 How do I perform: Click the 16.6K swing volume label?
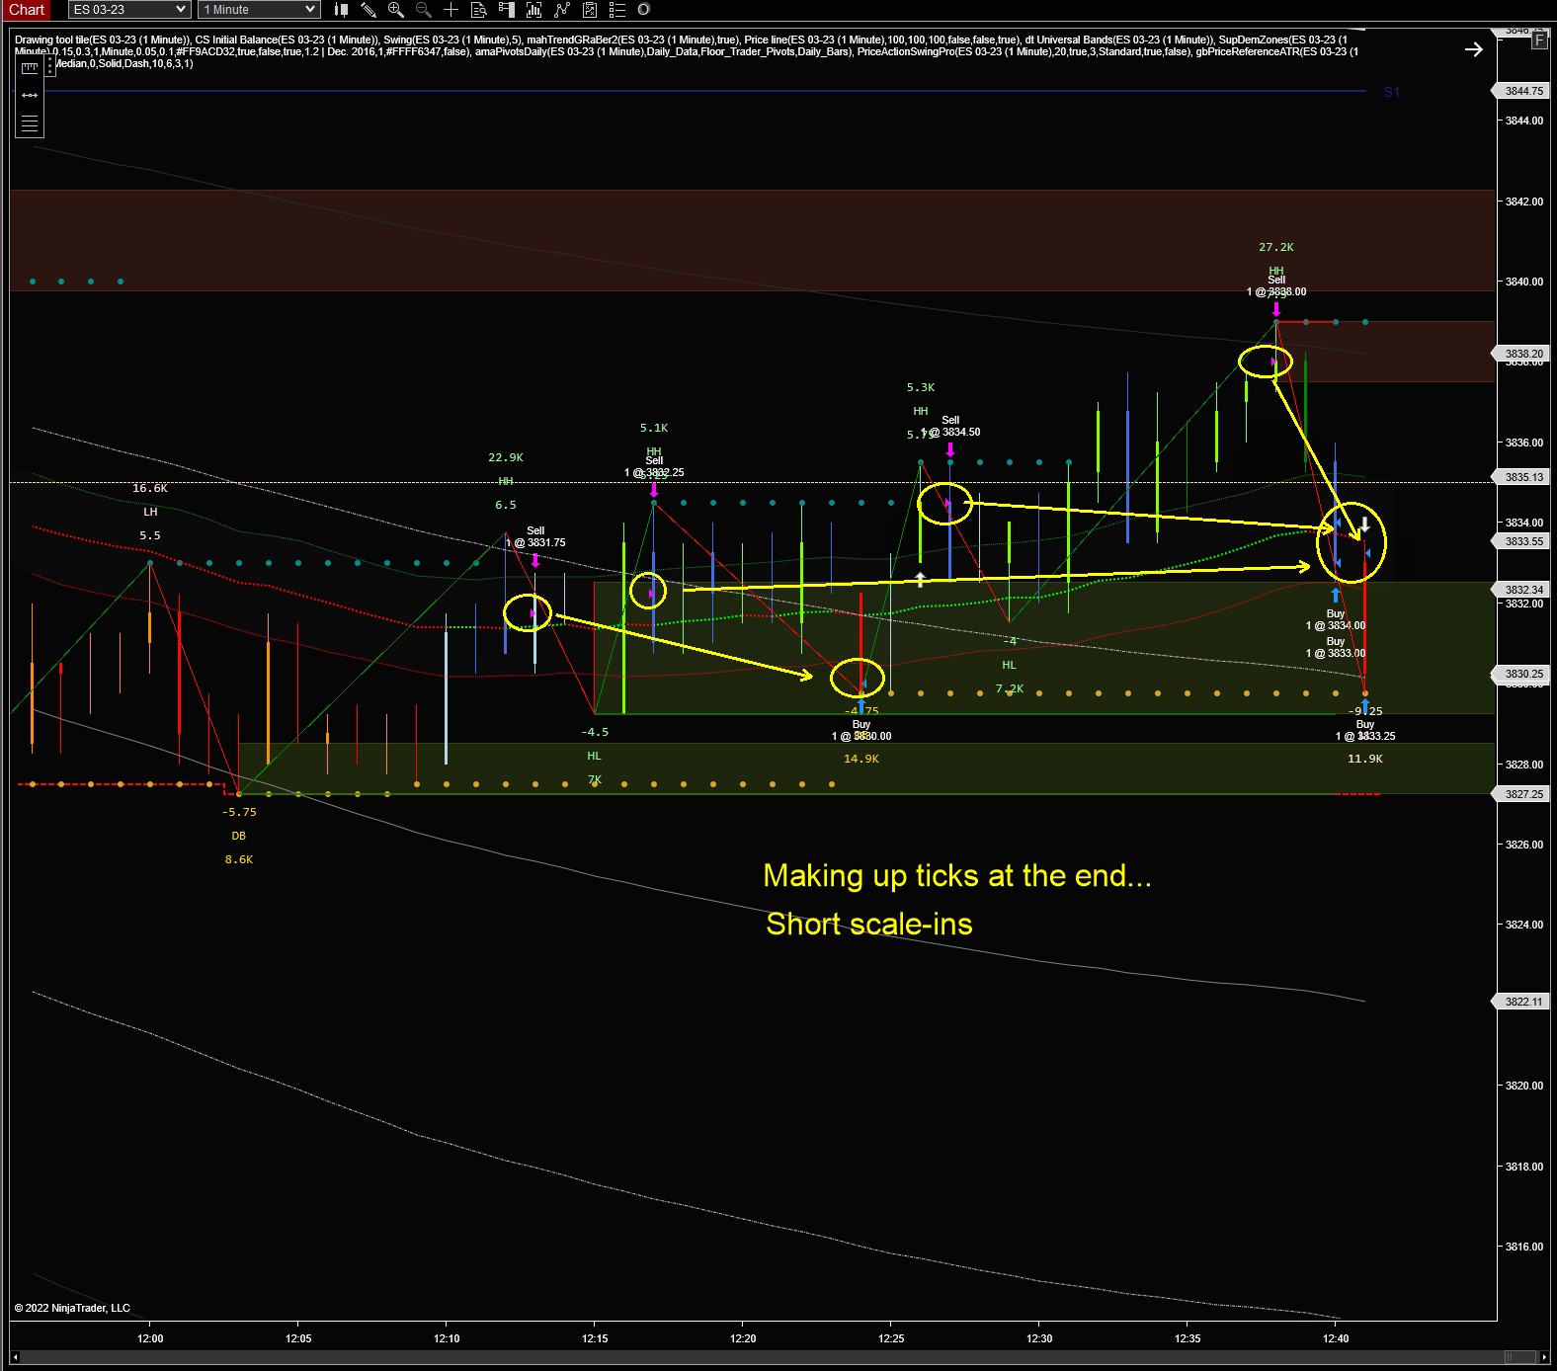(x=150, y=488)
